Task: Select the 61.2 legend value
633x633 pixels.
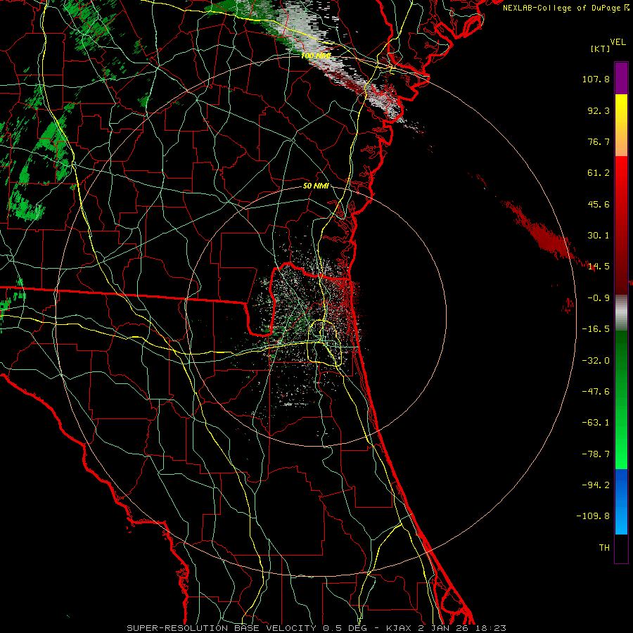Action: point(599,173)
